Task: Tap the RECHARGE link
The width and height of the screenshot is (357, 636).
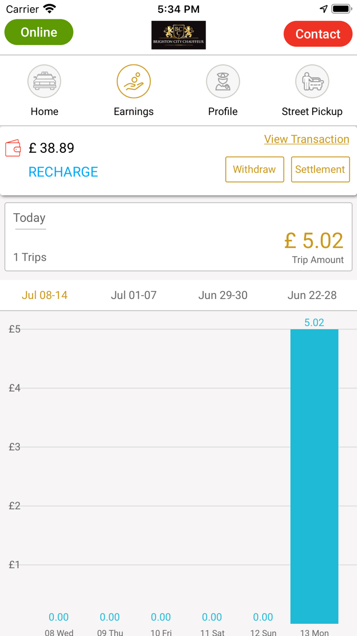Action: pyautogui.click(x=63, y=172)
